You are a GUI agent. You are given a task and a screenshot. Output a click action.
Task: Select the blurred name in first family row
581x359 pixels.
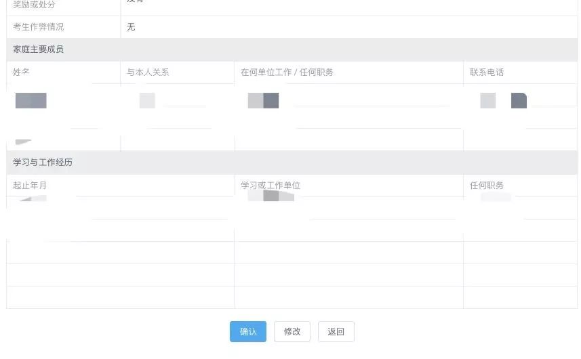pos(31,101)
